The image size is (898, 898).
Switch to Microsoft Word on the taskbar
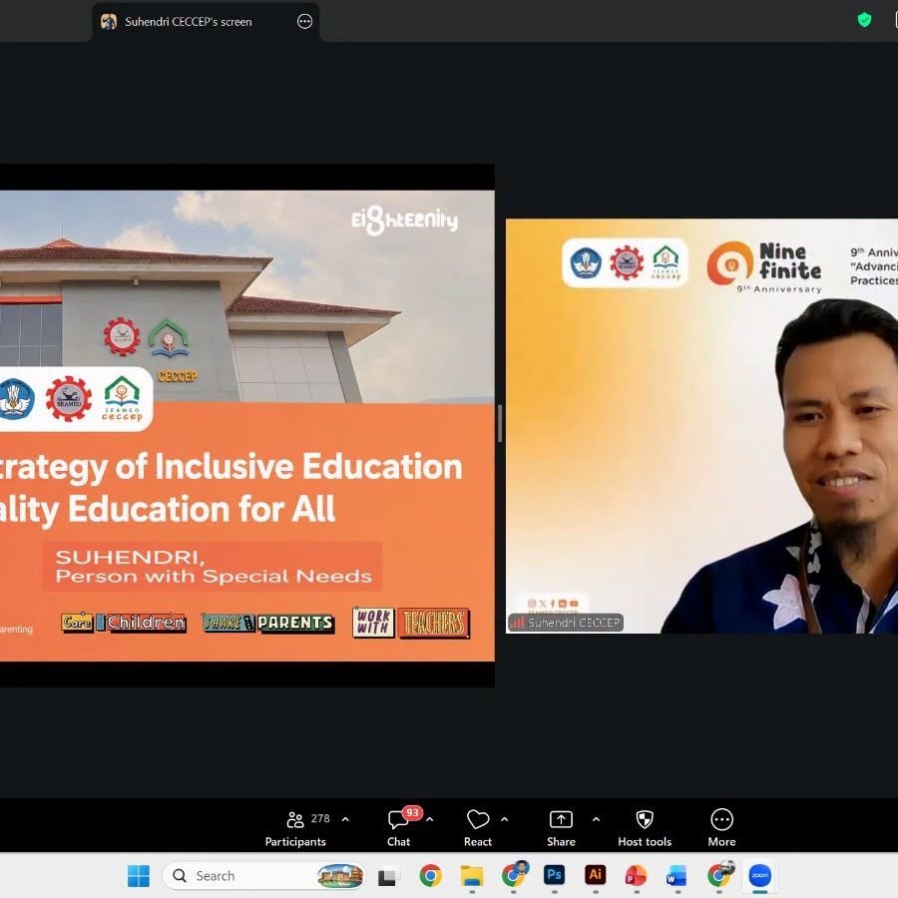676,876
